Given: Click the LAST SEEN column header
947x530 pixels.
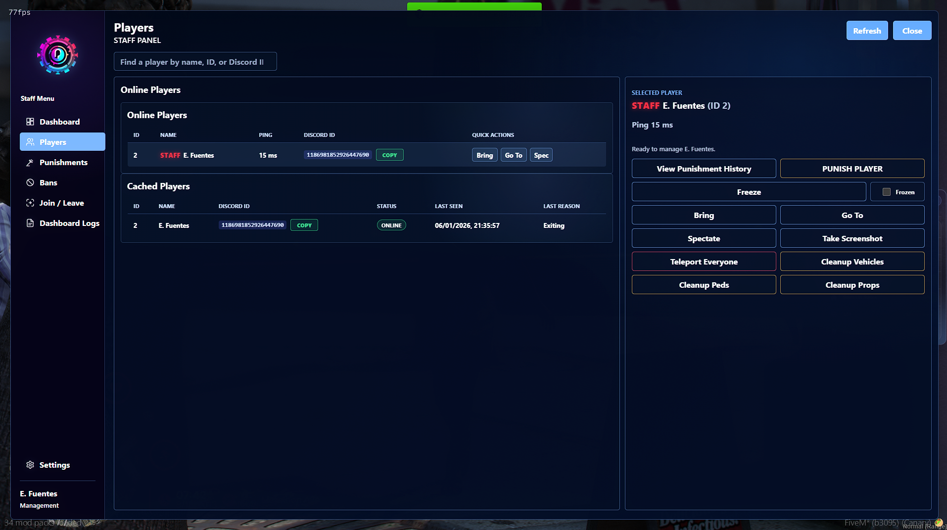Looking at the screenshot, I should (x=449, y=206).
